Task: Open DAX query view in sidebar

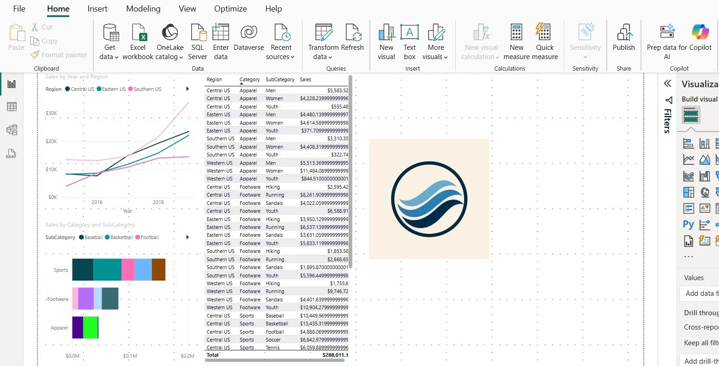Action: tap(12, 153)
